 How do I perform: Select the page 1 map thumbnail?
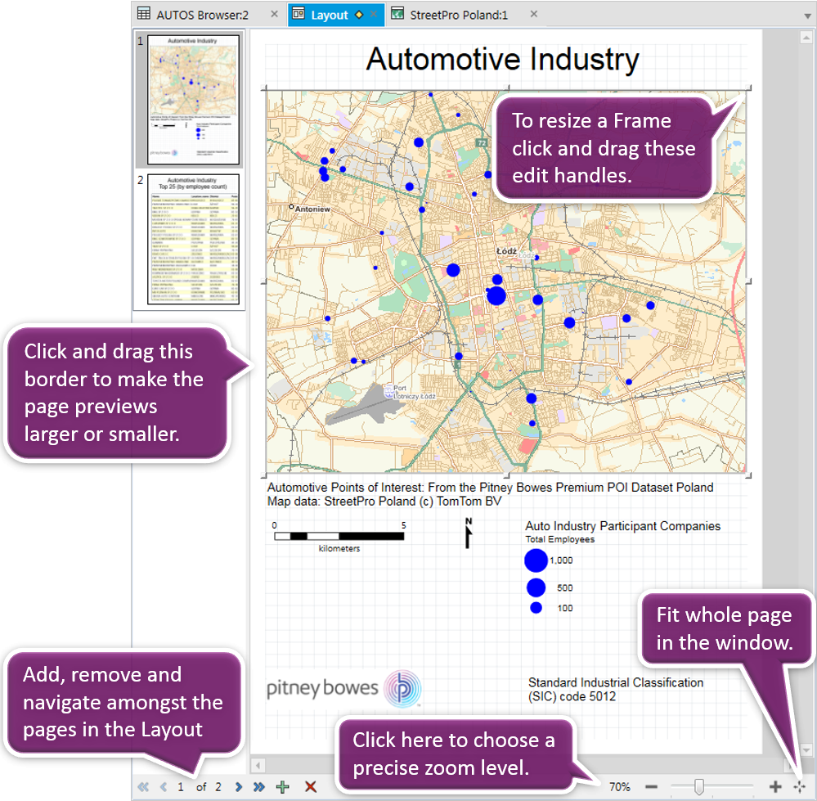click(193, 97)
